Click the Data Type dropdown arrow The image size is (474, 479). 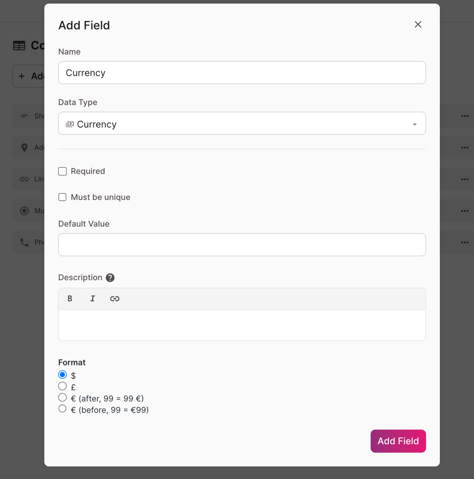click(x=415, y=124)
